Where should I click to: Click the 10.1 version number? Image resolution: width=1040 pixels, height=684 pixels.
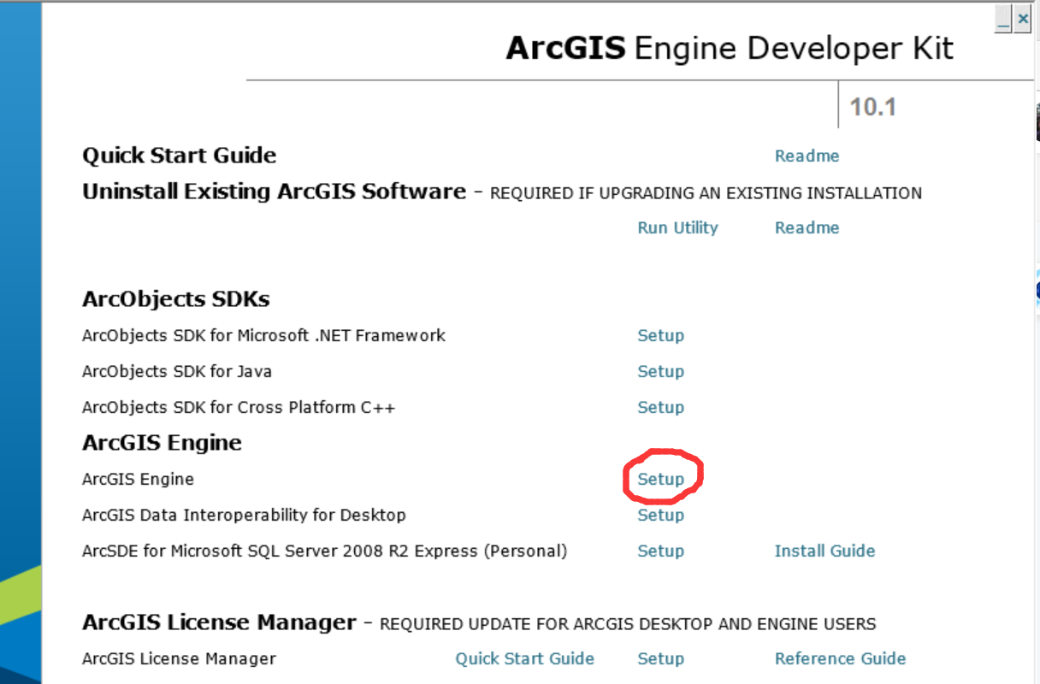point(872,107)
